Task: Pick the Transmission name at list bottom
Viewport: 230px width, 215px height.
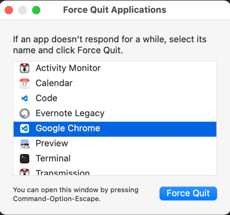Action: (62, 173)
